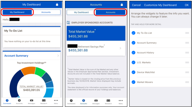Select the orange segment of the holdings donut chart
Image resolution: width=192 pixels, height=107 pixels.
click(29, 71)
